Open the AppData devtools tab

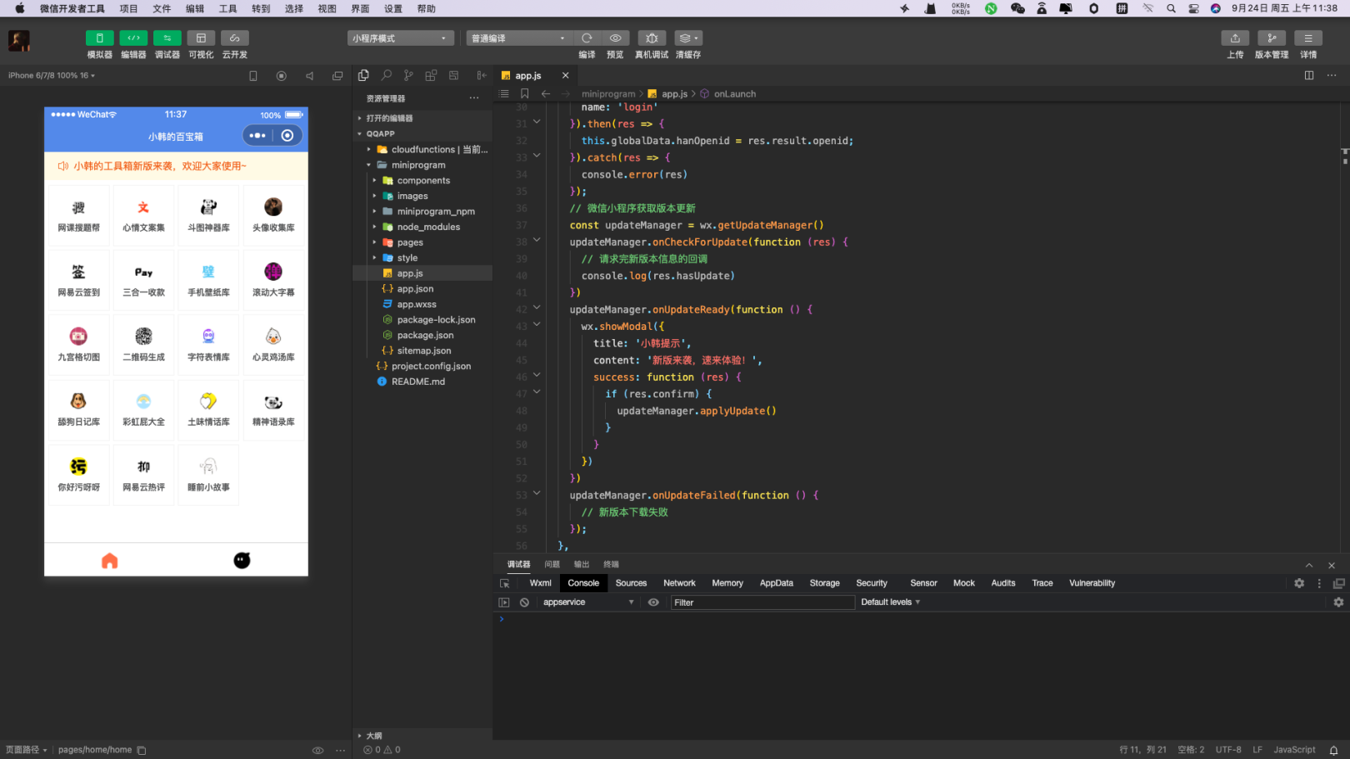click(x=777, y=583)
